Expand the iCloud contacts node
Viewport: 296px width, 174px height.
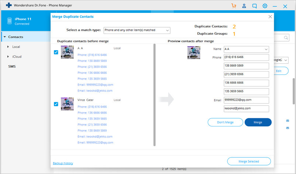coord(8,56)
